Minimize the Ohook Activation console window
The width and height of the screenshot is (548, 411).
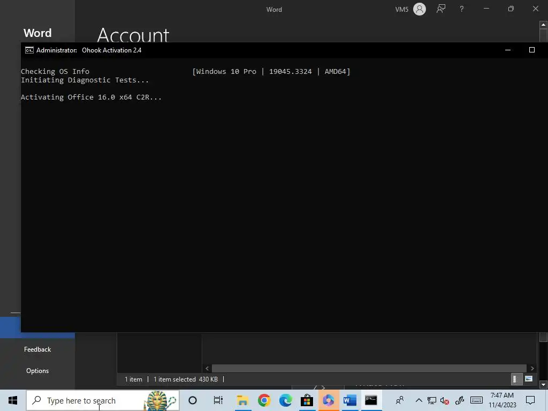click(x=508, y=50)
